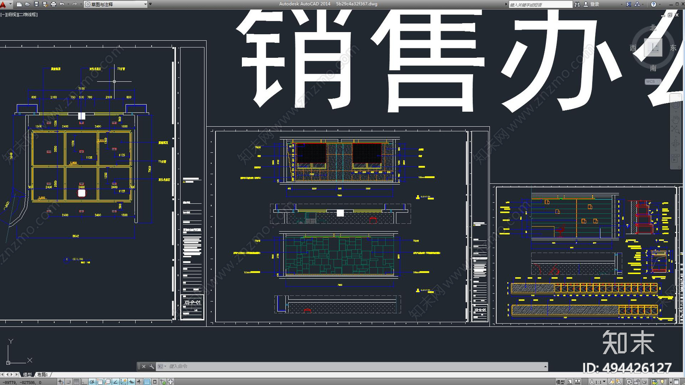The image size is (685, 385).
Task: Toggle Object Snap Tracking in status bar
Action: 116,382
